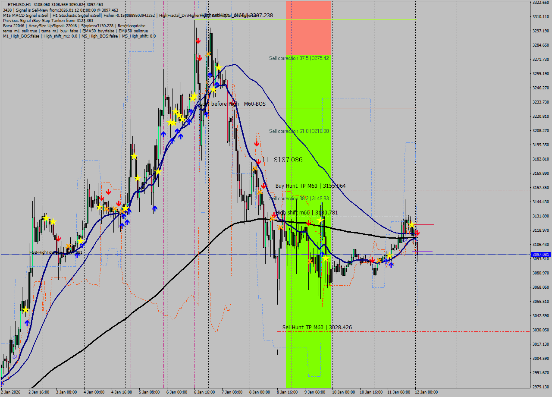Click the Sell correction 61.8 3210.00 label
The image size is (552, 397).
tap(298, 131)
